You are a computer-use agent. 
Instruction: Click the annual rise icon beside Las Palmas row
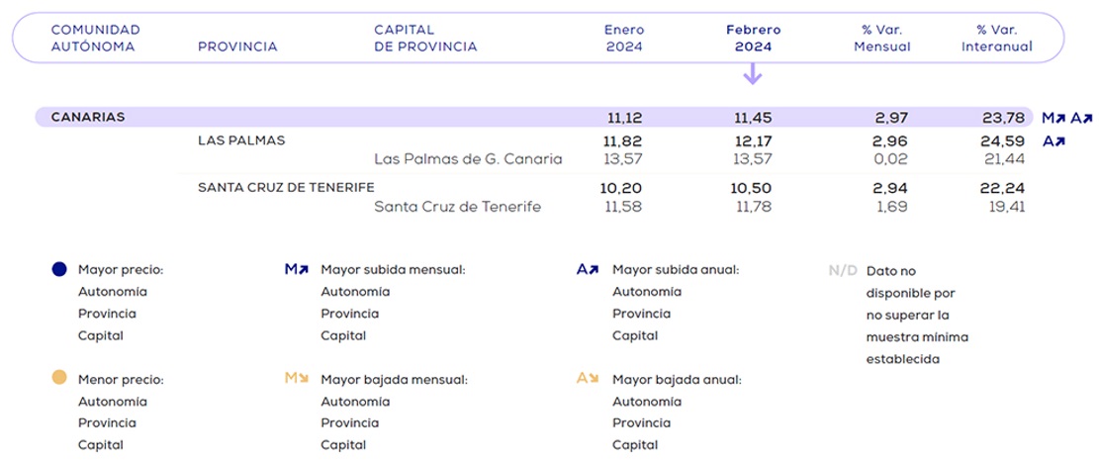click(1053, 141)
